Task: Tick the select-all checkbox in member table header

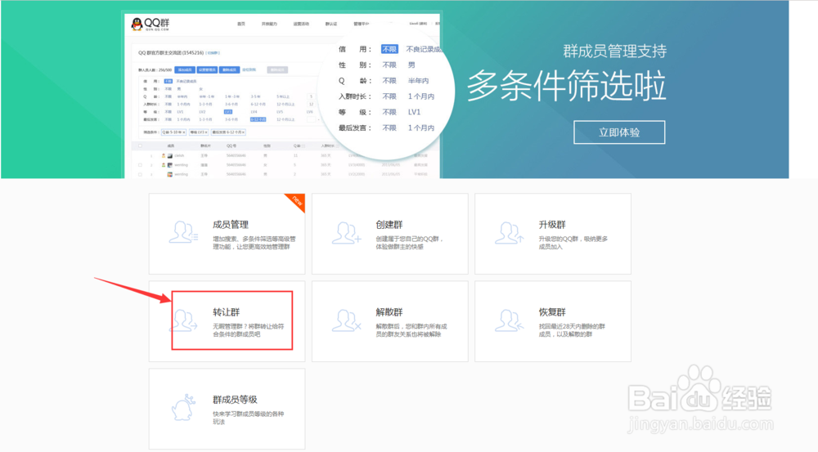Action: pos(140,146)
